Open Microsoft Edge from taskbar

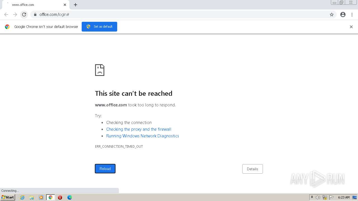(x=70, y=197)
